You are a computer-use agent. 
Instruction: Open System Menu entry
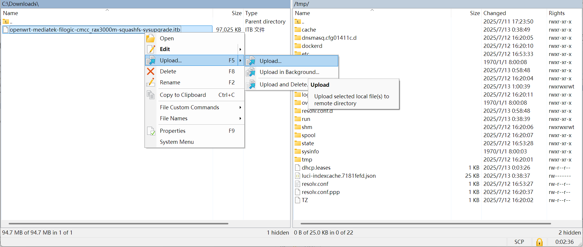click(x=194, y=142)
